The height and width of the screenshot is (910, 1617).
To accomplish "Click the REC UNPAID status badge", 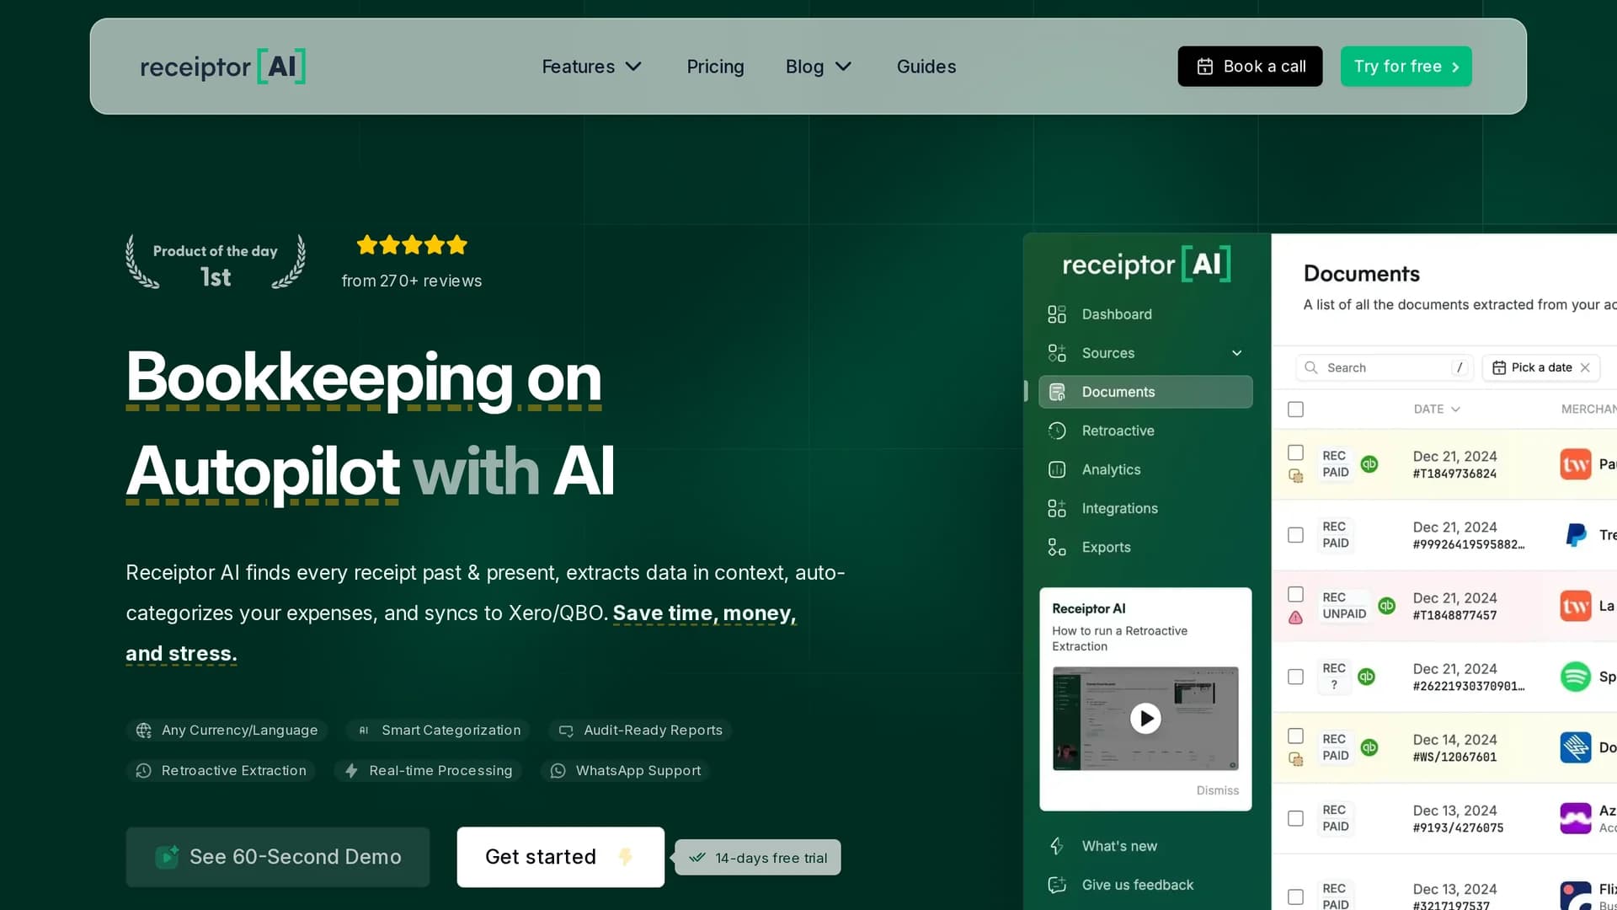I will 1344,606.
